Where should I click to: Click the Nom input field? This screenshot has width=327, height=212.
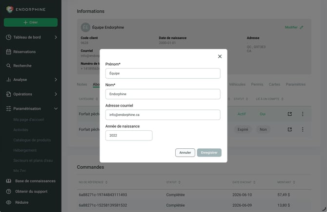click(163, 94)
